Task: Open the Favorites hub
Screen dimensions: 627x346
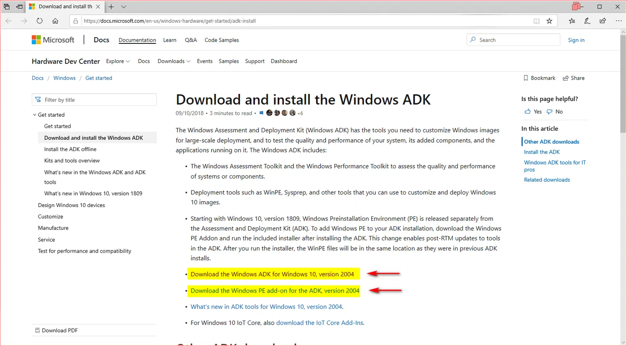Action: tap(572, 21)
